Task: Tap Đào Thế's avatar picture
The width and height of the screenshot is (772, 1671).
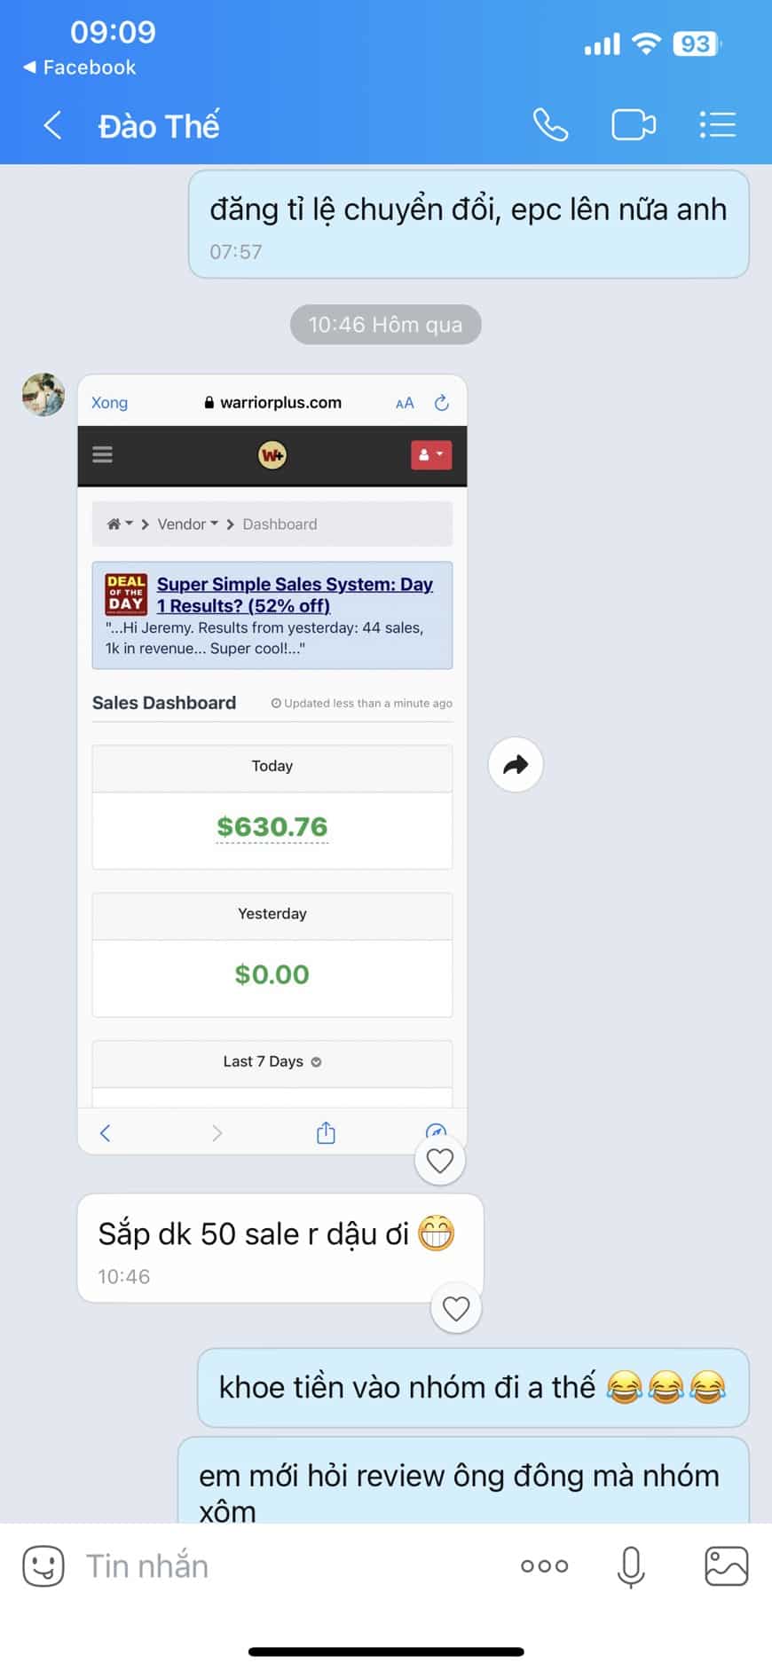Action: (x=43, y=395)
